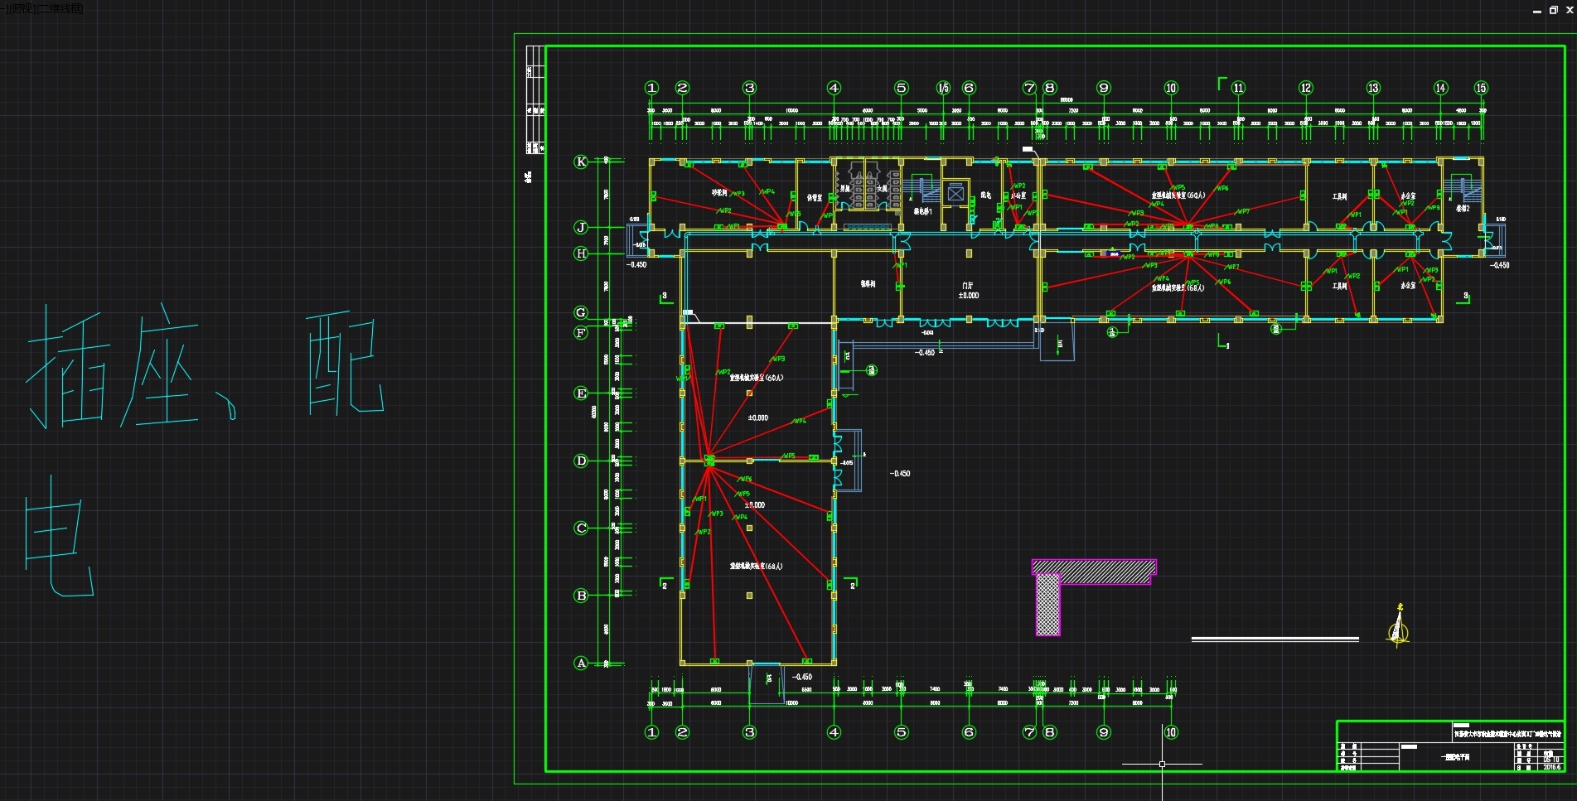The height and width of the screenshot is (801, 1577).
Task: Select the lower 办公室 room label
Action: [x=1408, y=286]
